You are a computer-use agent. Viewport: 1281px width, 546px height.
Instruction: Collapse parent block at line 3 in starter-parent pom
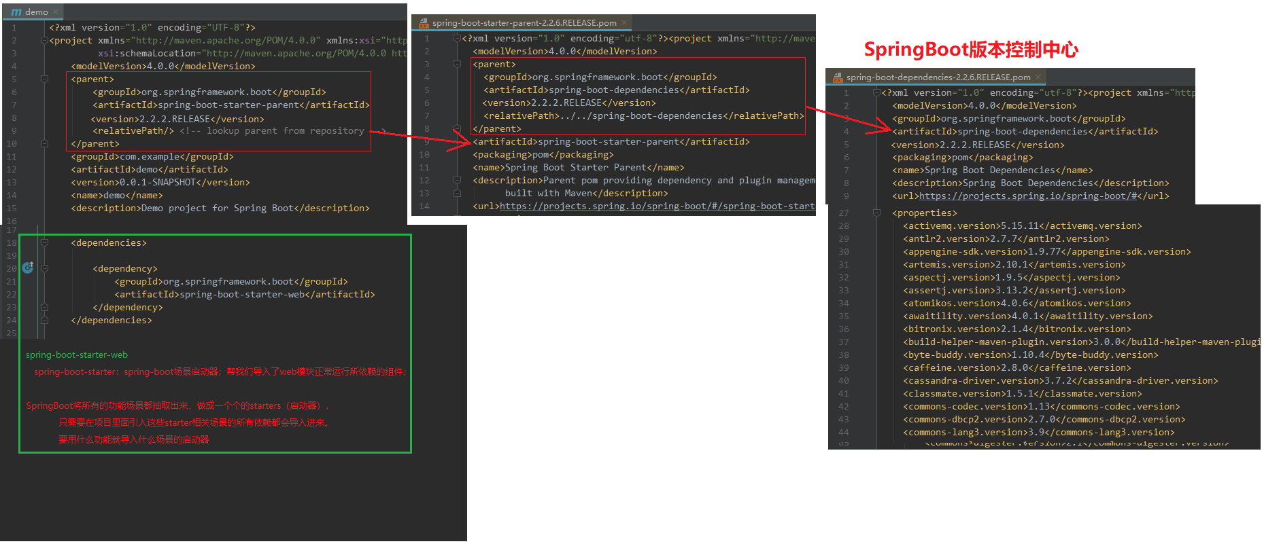point(458,64)
